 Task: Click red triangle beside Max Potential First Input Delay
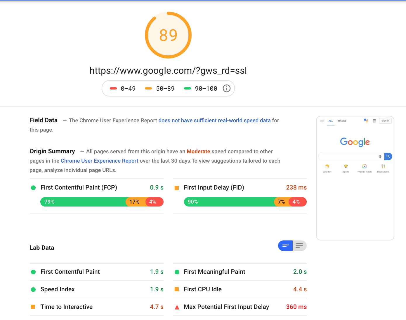[177, 307]
